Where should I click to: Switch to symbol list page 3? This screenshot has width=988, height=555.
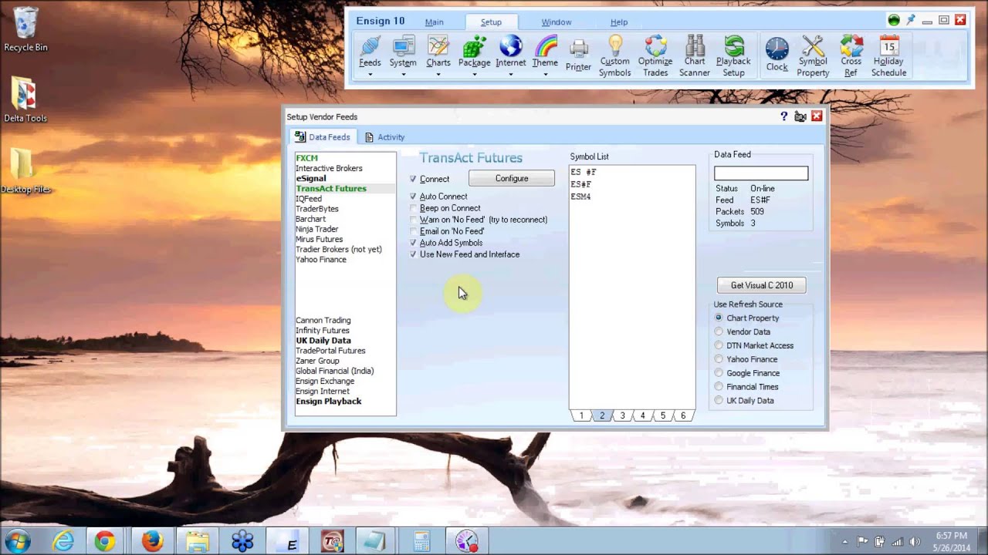pyautogui.click(x=622, y=415)
